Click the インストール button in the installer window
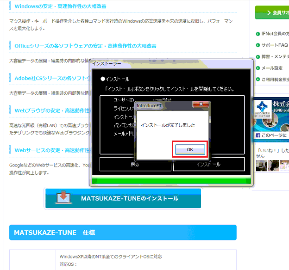 [208, 164]
